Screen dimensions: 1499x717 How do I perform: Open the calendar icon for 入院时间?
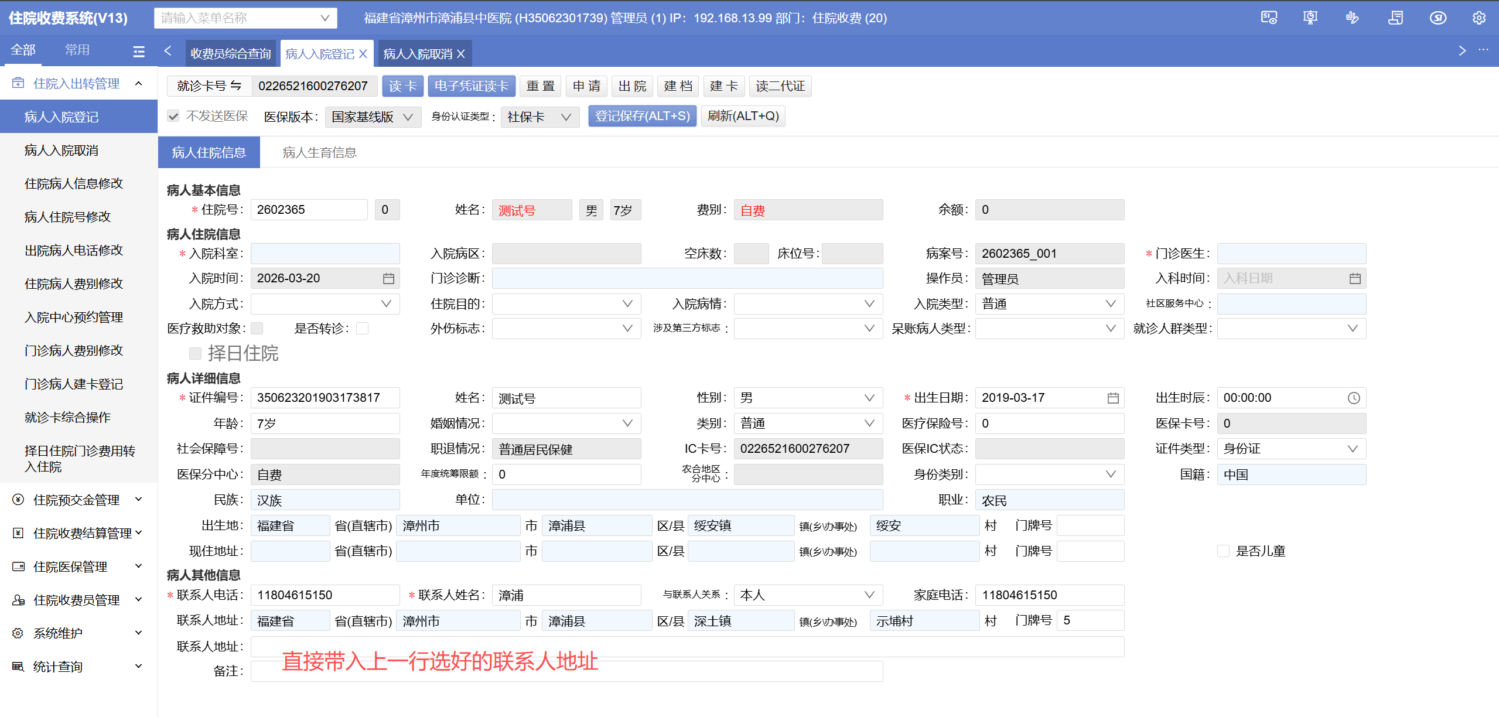pos(388,279)
